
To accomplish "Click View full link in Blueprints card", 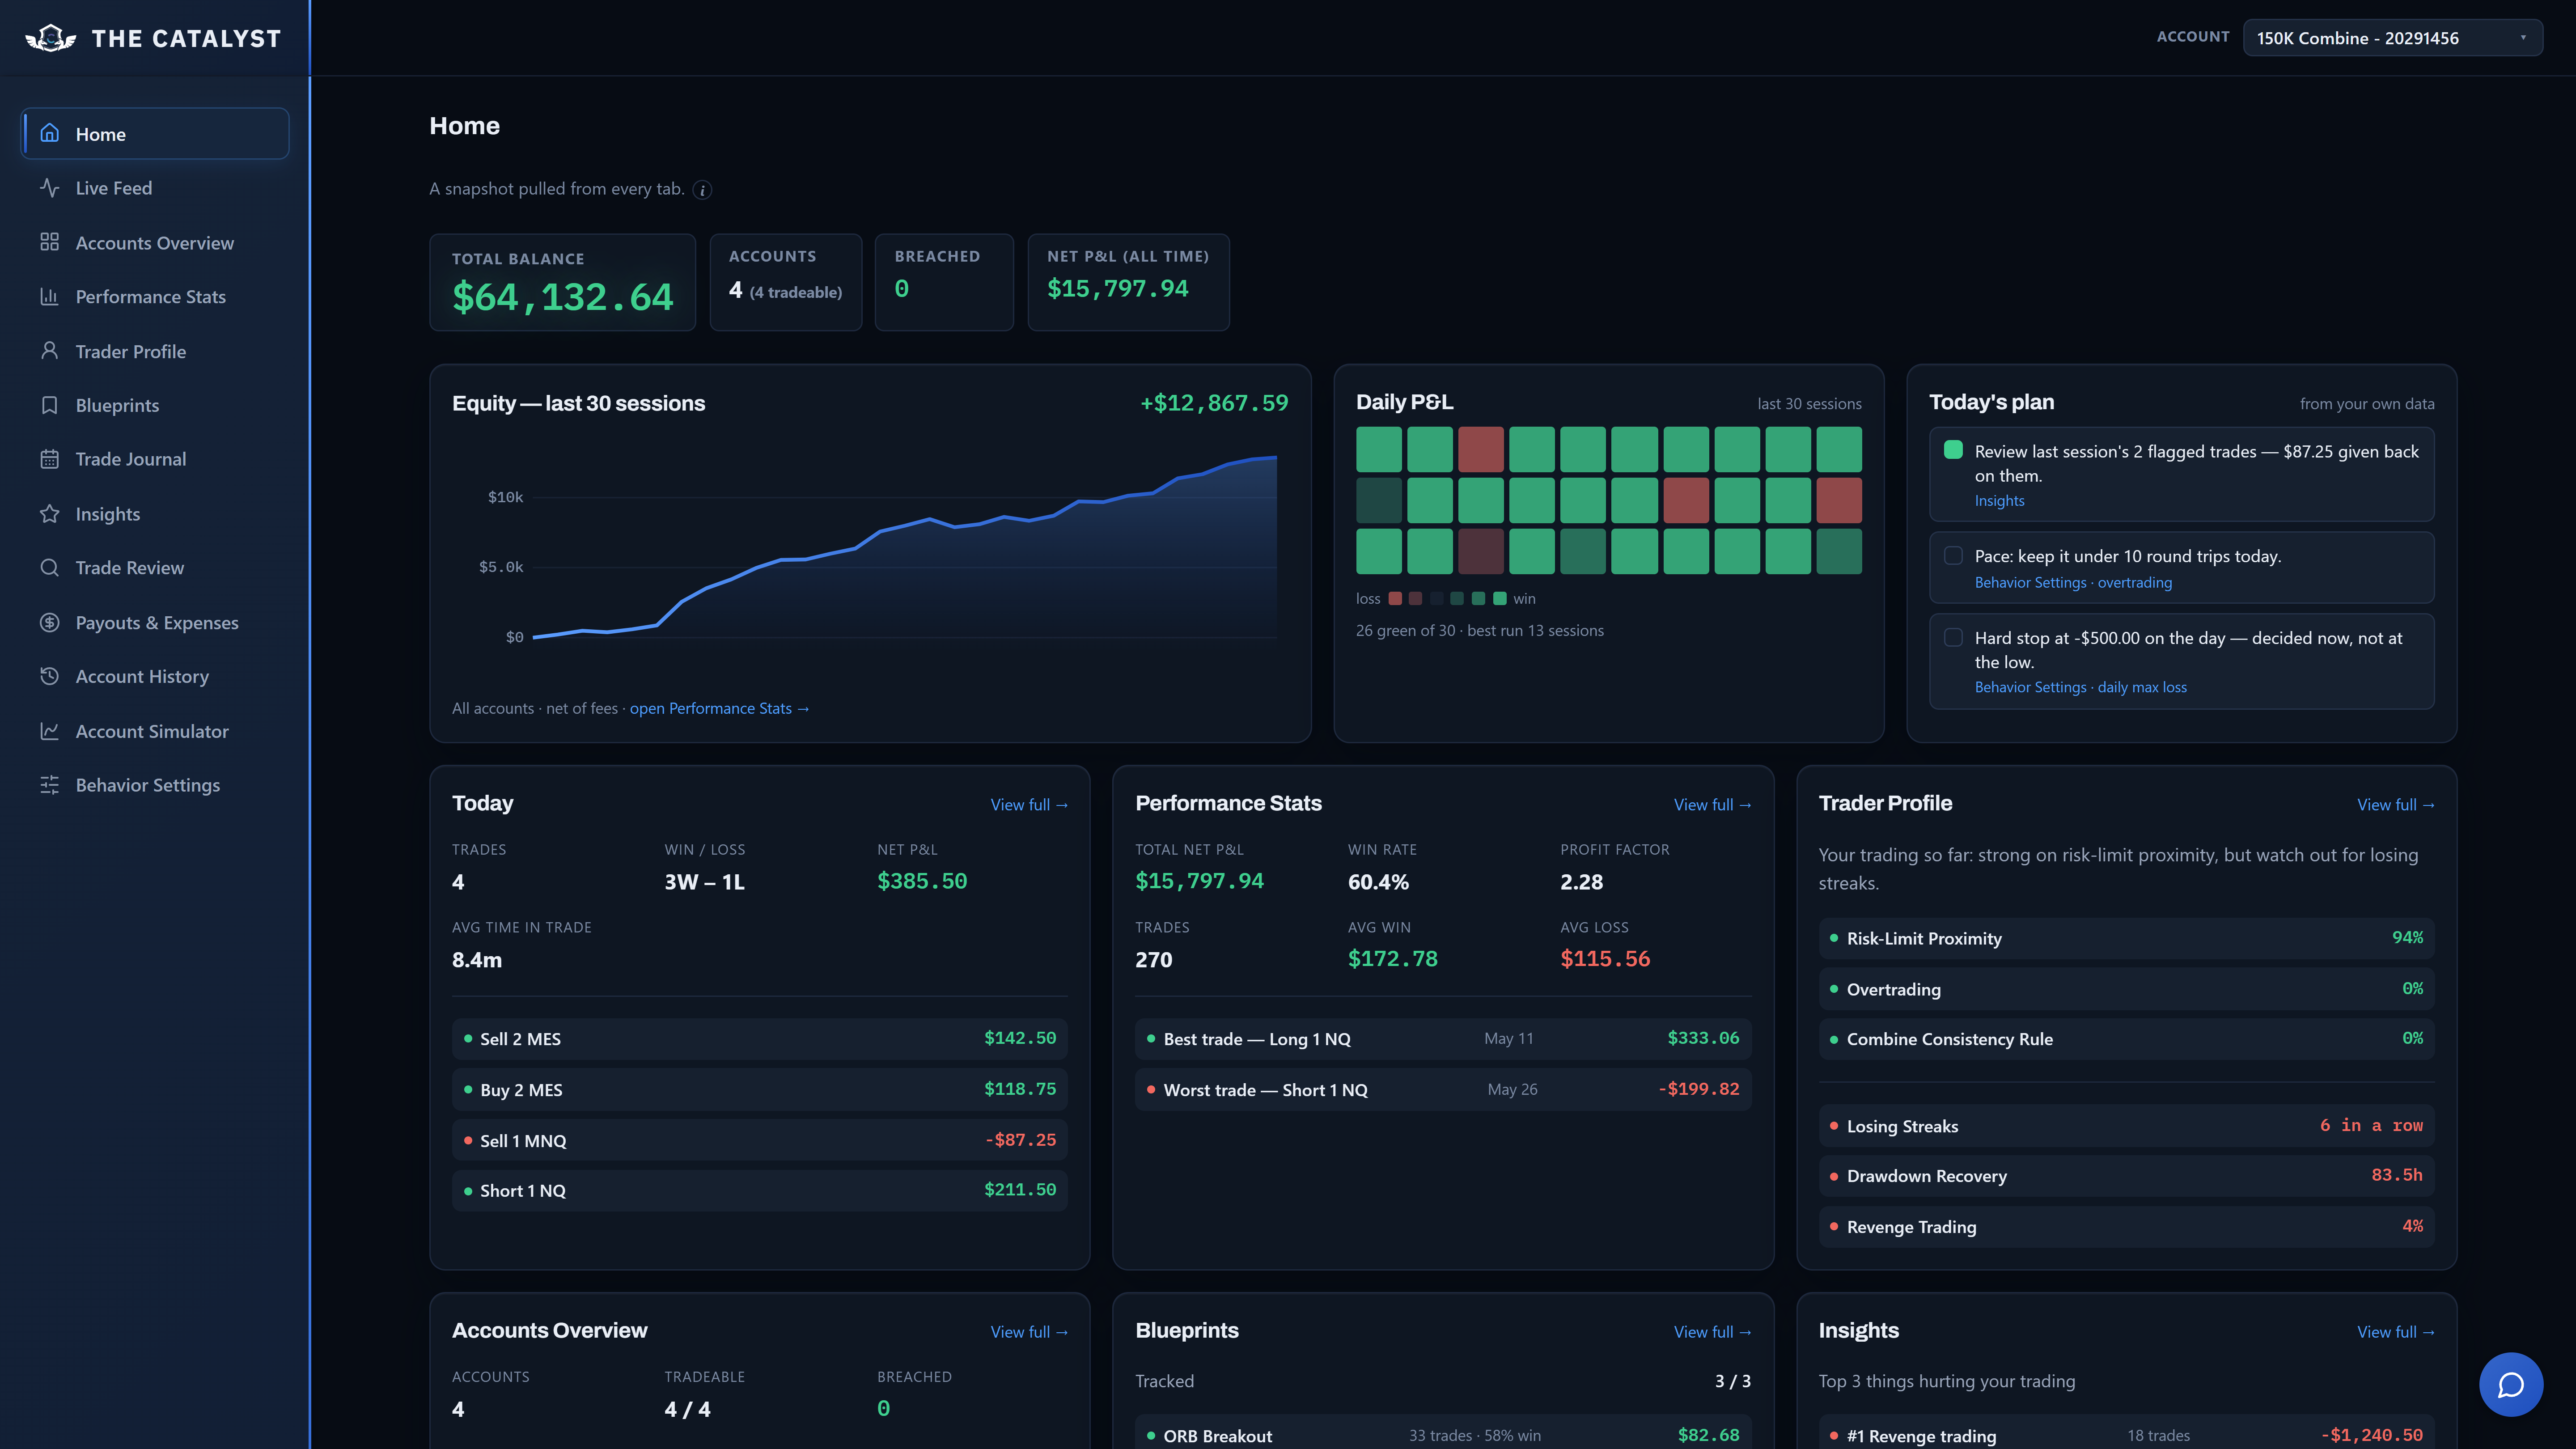I will pos(1712,1332).
